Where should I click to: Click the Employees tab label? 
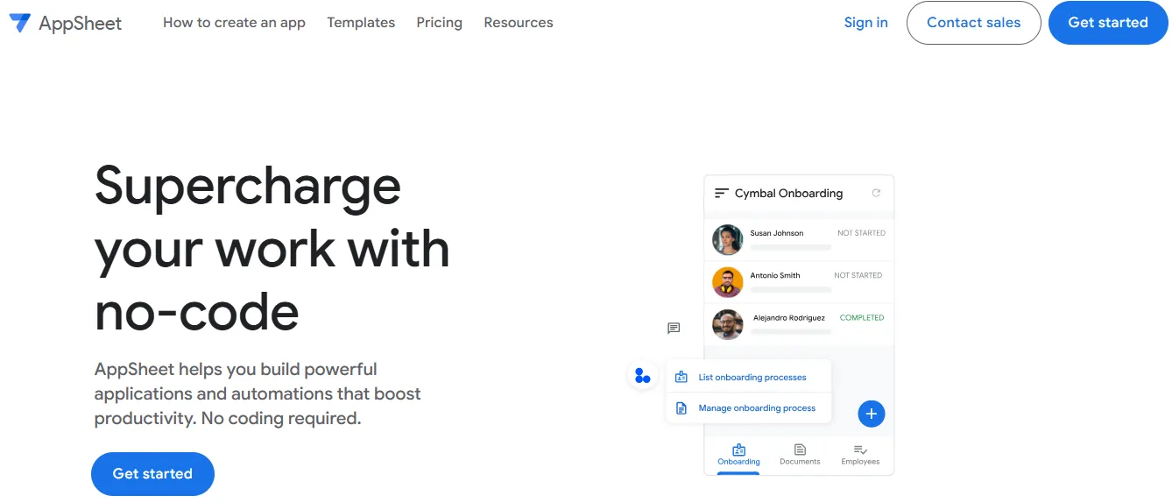(x=860, y=462)
